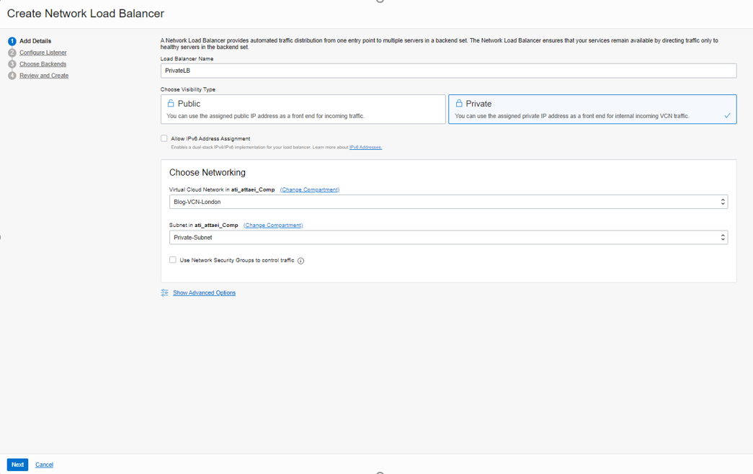Click the Load Balancer Name field
Image resolution: width=753 pixels, height=474 pixels.
tap(447, 71)
